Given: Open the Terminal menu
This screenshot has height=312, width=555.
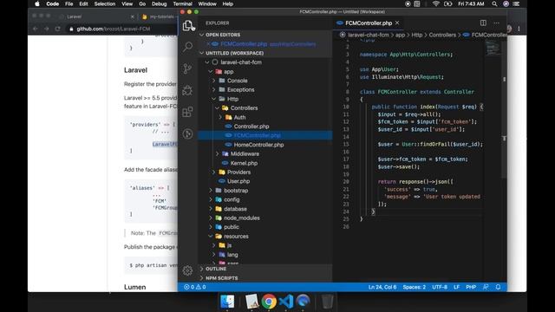Looking at the screenshot, I should pos(183,3).
